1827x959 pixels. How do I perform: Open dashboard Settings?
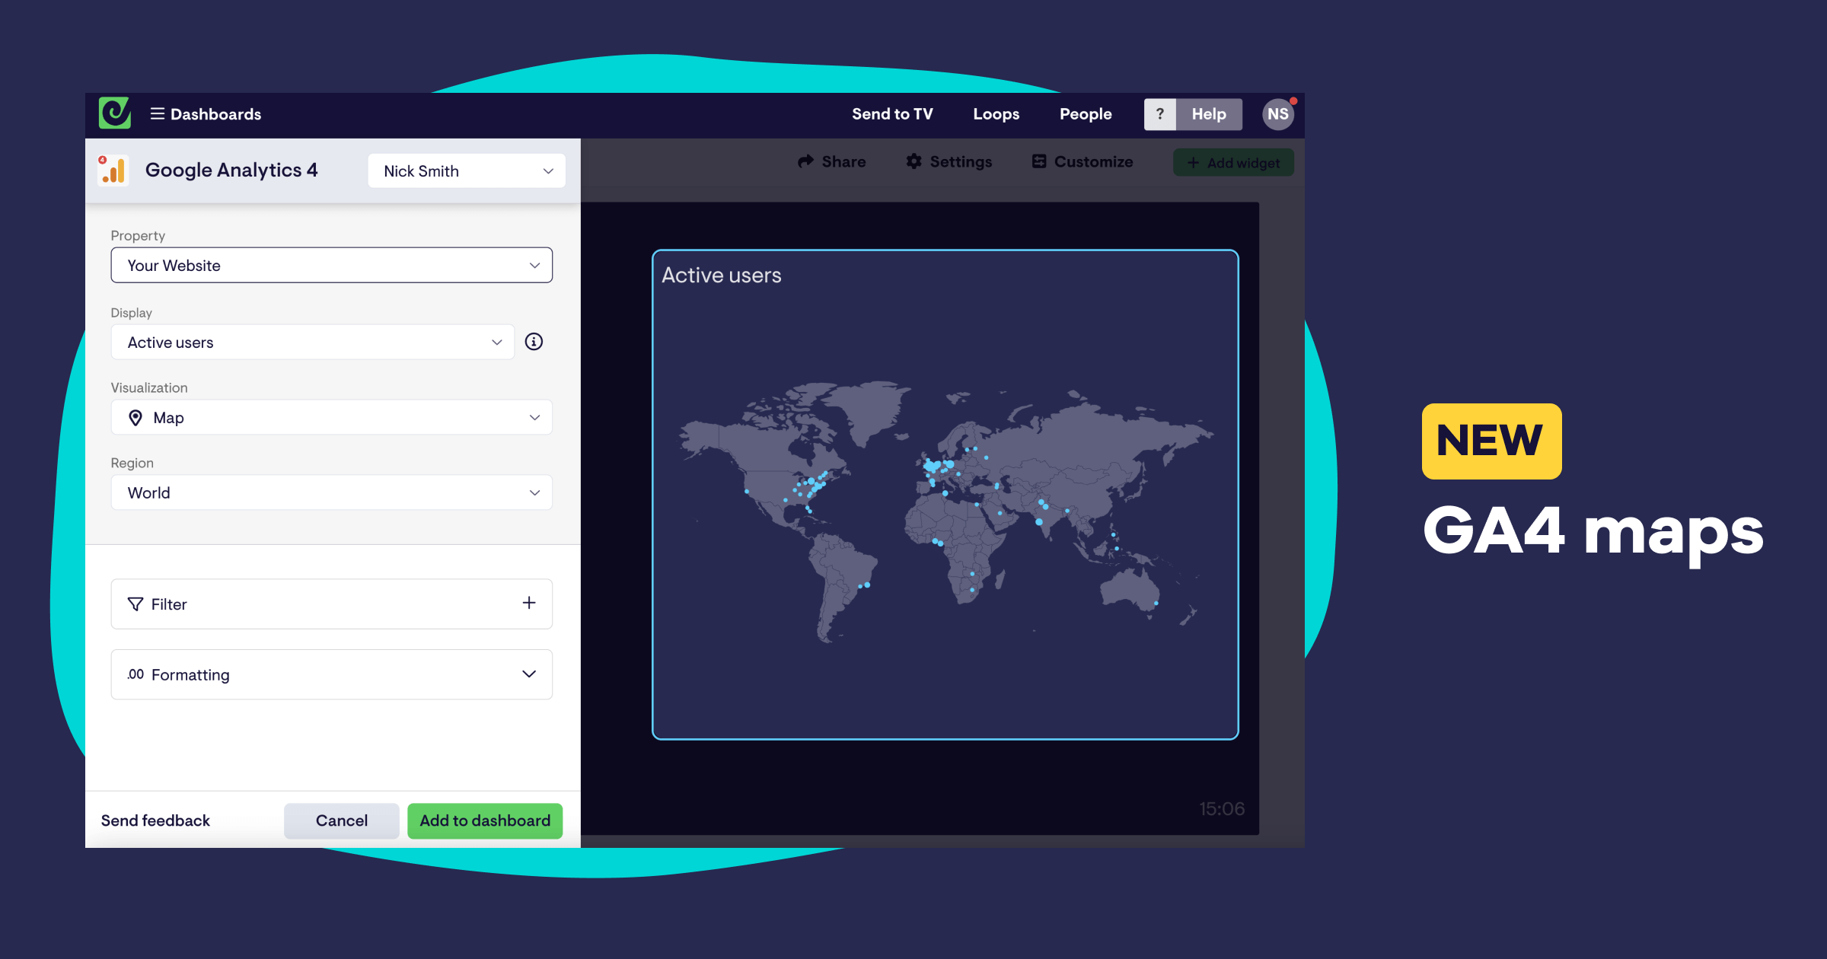click(x=949, y=161)
